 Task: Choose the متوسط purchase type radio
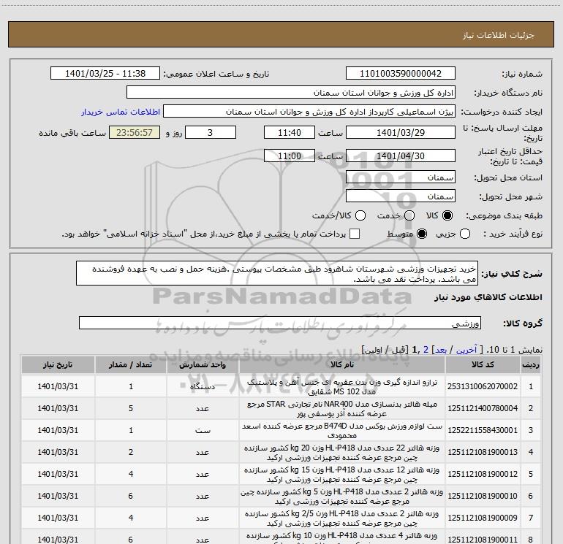coord(422,234)
